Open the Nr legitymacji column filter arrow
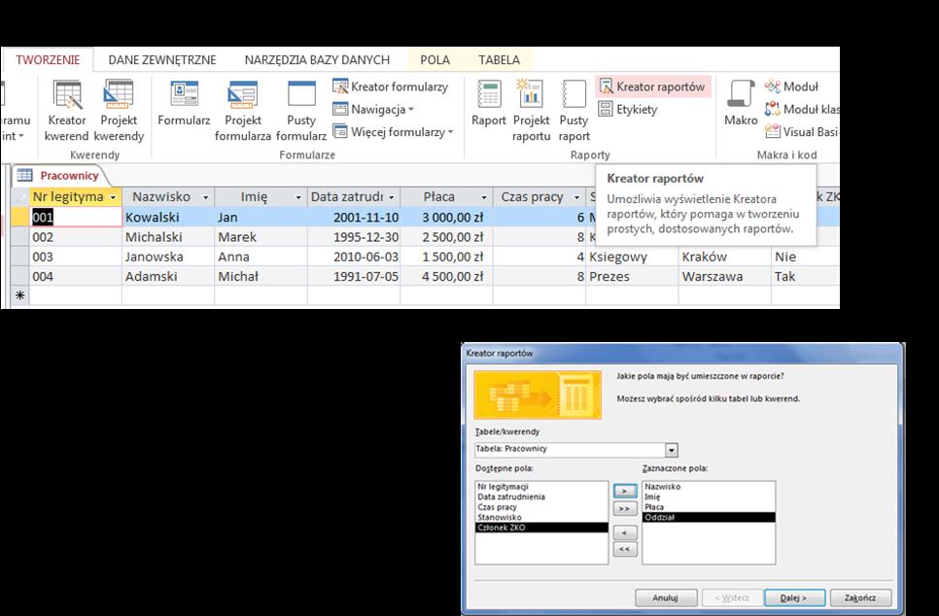The height and width of the screenshot is (616, 939). coord(113,197)
